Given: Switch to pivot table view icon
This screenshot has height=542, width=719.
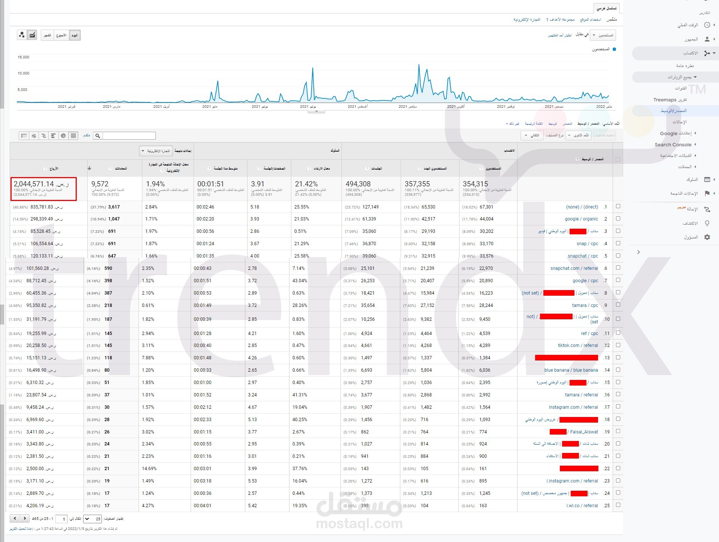Looking at the screenshot, I should point(24,136).
